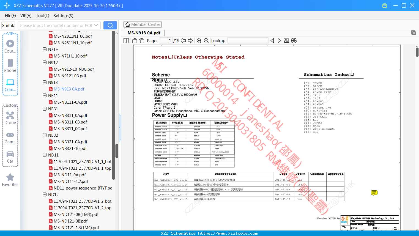This screenshot has height=236, width=419.
Task: Open the File(F) menu
Action: (x=10, y=16)
